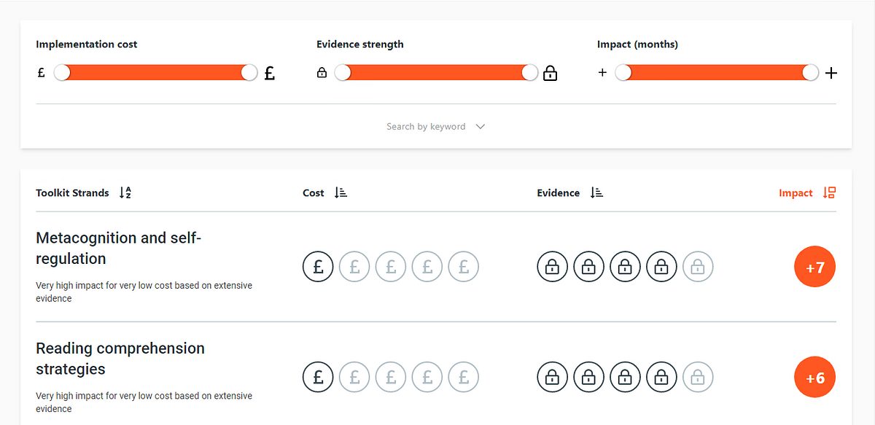Click right handle of Impact months slider
This screenshot has width=875, height=425.
pos(810,73)
